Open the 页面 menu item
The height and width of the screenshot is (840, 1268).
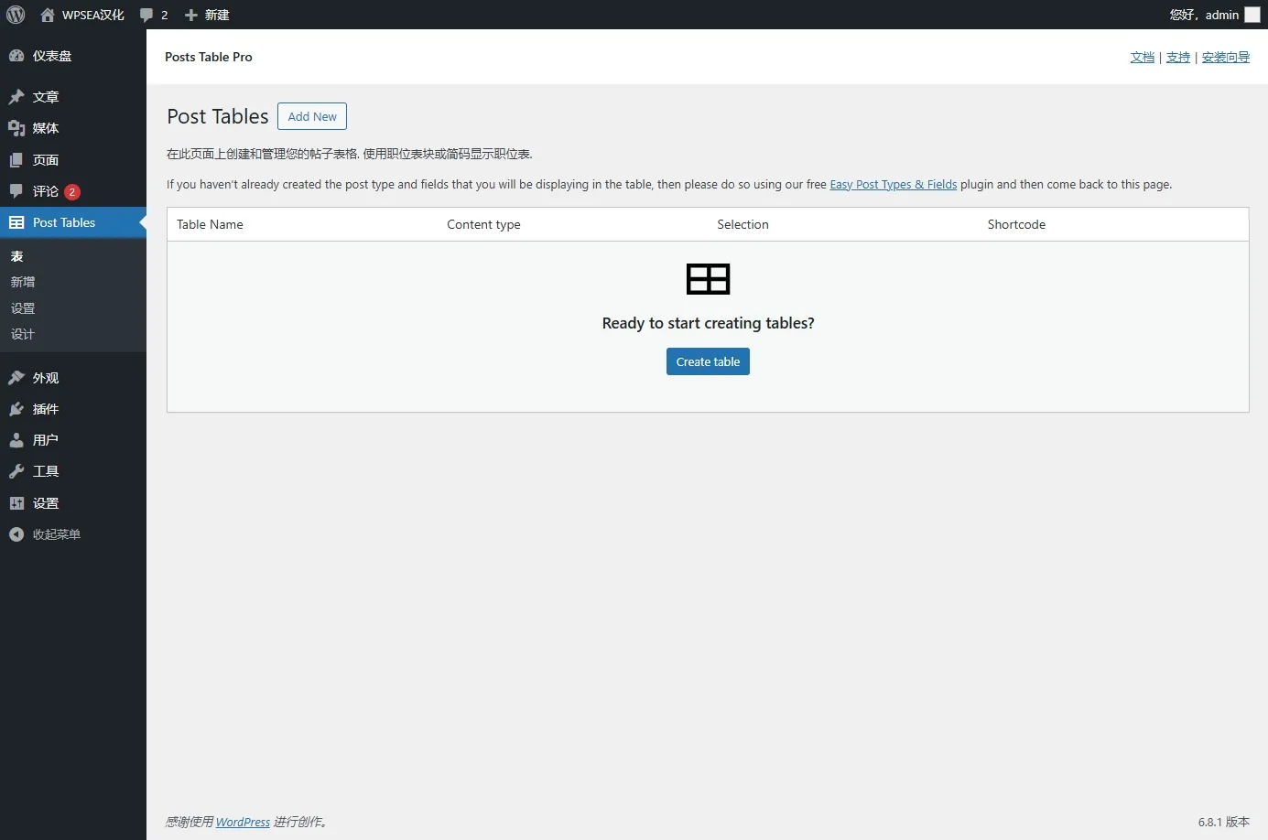pos(73,160)
